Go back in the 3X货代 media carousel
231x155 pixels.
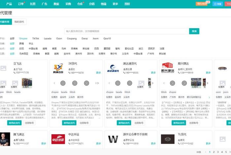pyautogui.click(x=54, y=83)
